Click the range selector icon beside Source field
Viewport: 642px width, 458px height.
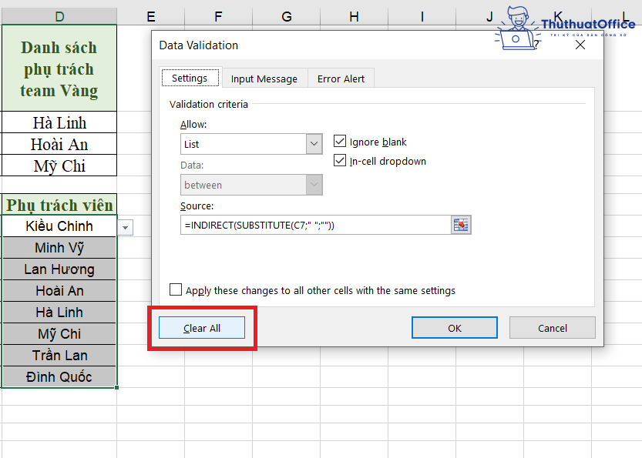point(460,225)
